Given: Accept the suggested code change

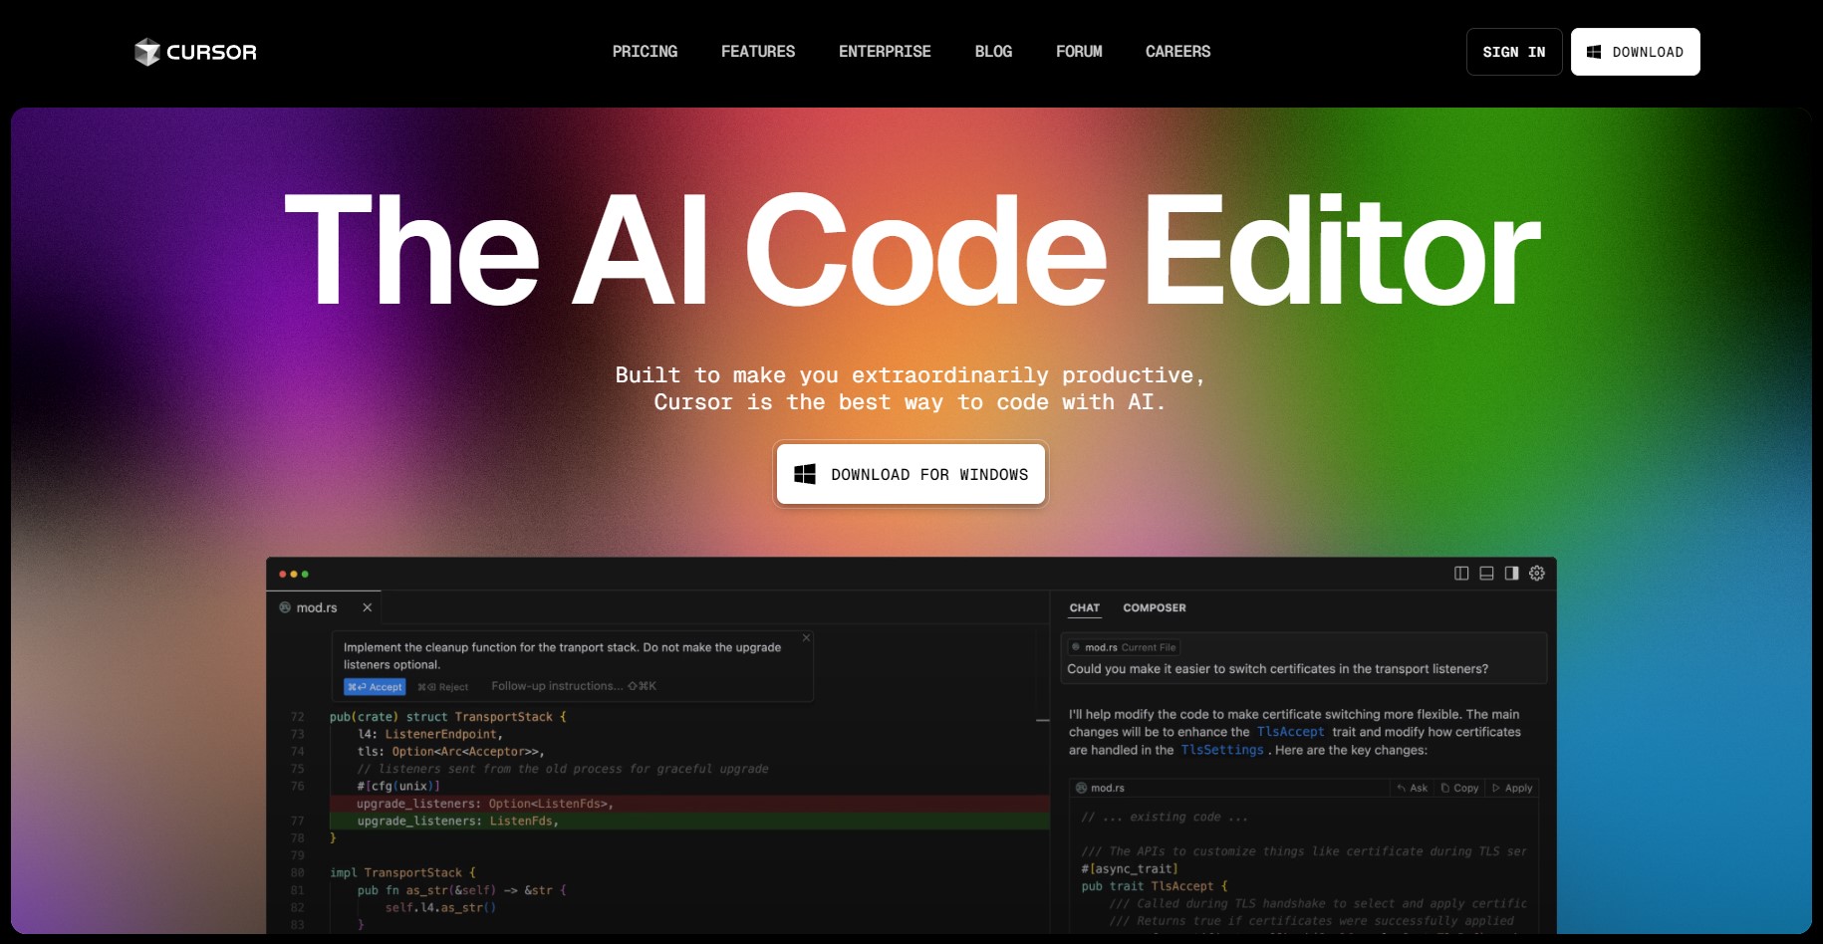Looking at the screenshot, I should [375, 687].
